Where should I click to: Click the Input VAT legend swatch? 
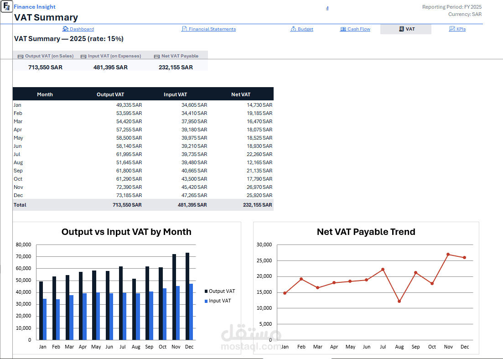tap(206, 301)
